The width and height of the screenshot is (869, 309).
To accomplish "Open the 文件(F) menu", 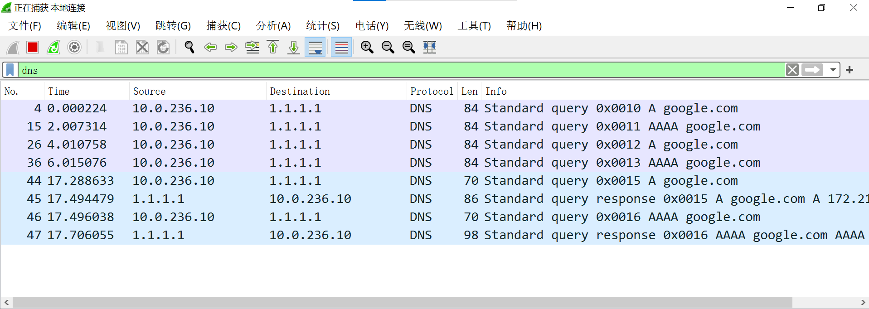I will coord(24,26).
